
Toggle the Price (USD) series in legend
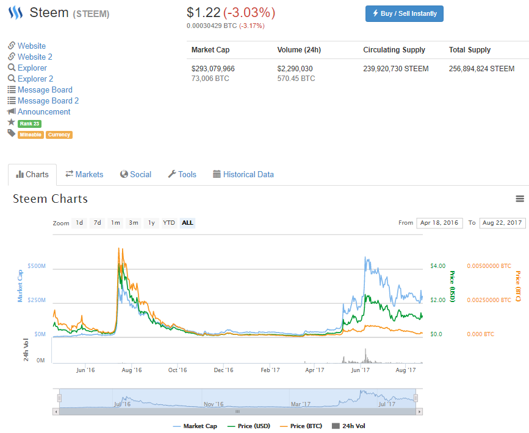(x=249, y=426)
